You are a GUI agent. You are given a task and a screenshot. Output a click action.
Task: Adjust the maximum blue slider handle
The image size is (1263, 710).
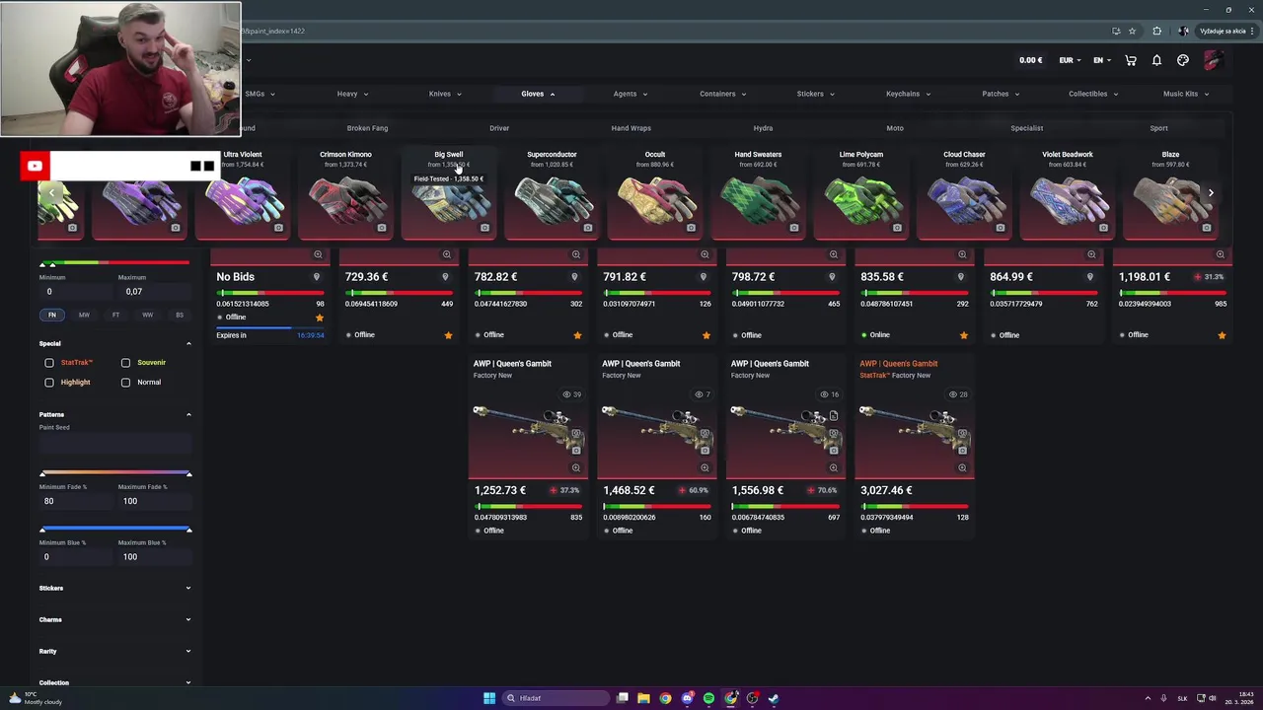click(188, 531)
